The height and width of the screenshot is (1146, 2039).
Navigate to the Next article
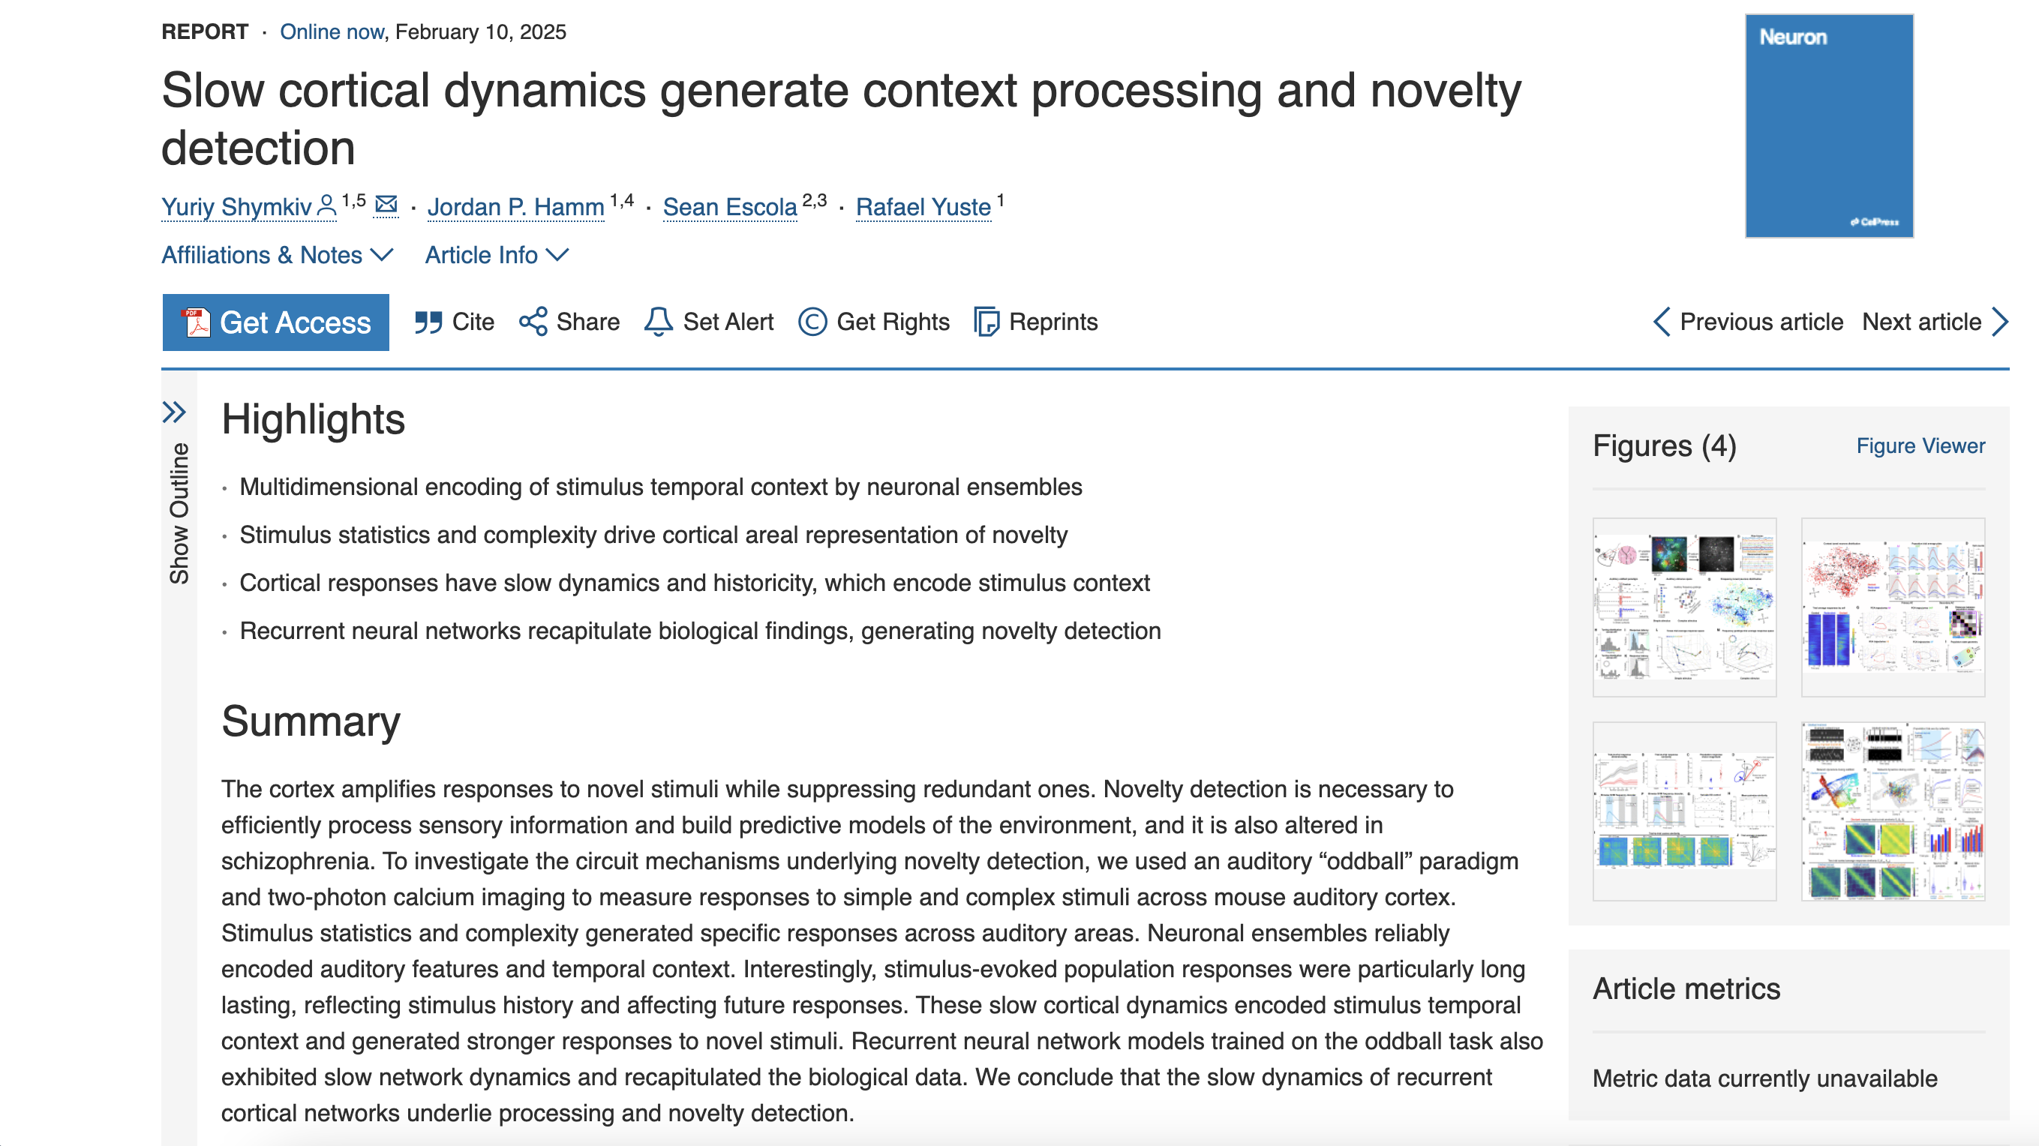tap(1935, 322)
